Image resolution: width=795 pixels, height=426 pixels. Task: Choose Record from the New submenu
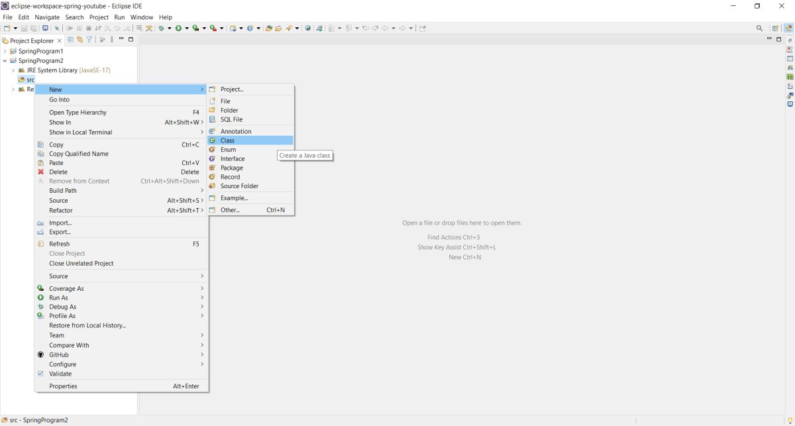250,177
